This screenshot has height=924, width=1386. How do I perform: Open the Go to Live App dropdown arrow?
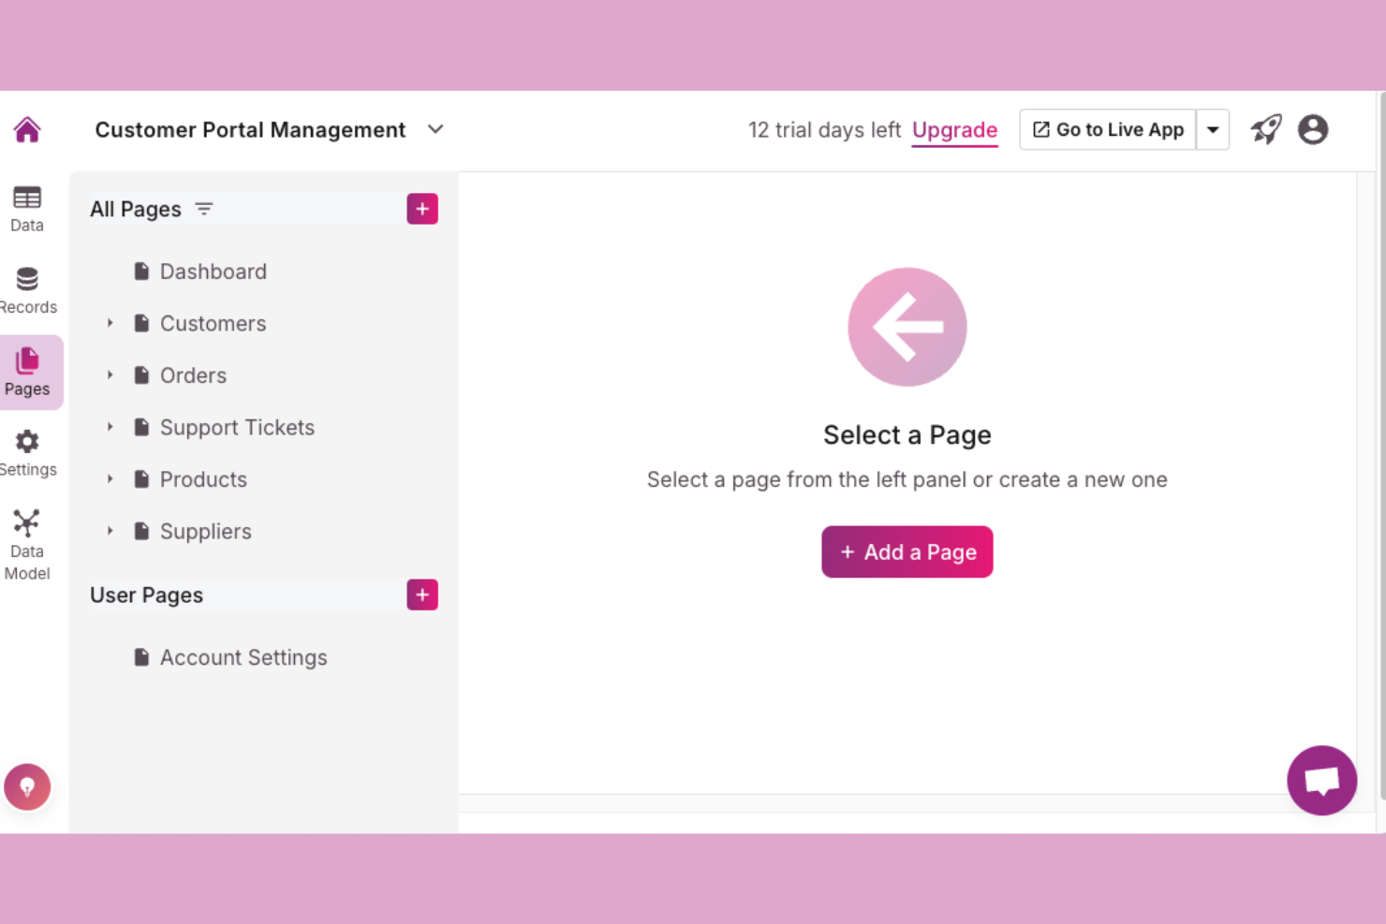tap(1213, 129)
